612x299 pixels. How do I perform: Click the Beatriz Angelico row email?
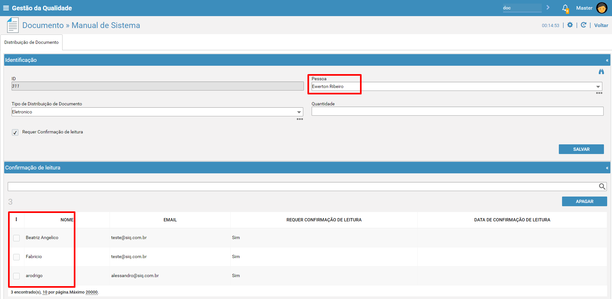point(129,237)
